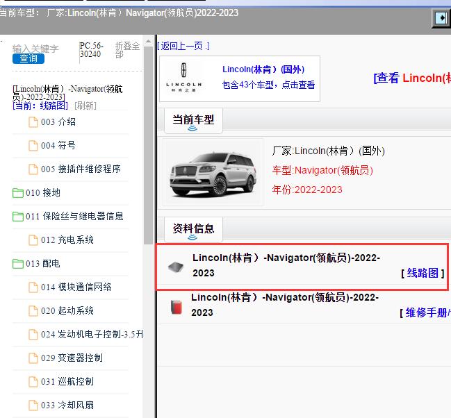Select tree item text 010 接地
This screenshot has width=451, height=418.
43,192
